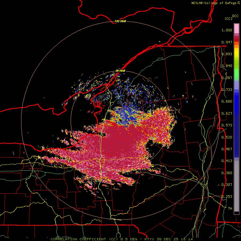241x241 pixels.
Task: Click the 0.947 color scale value
Action: tap(227, 42)
